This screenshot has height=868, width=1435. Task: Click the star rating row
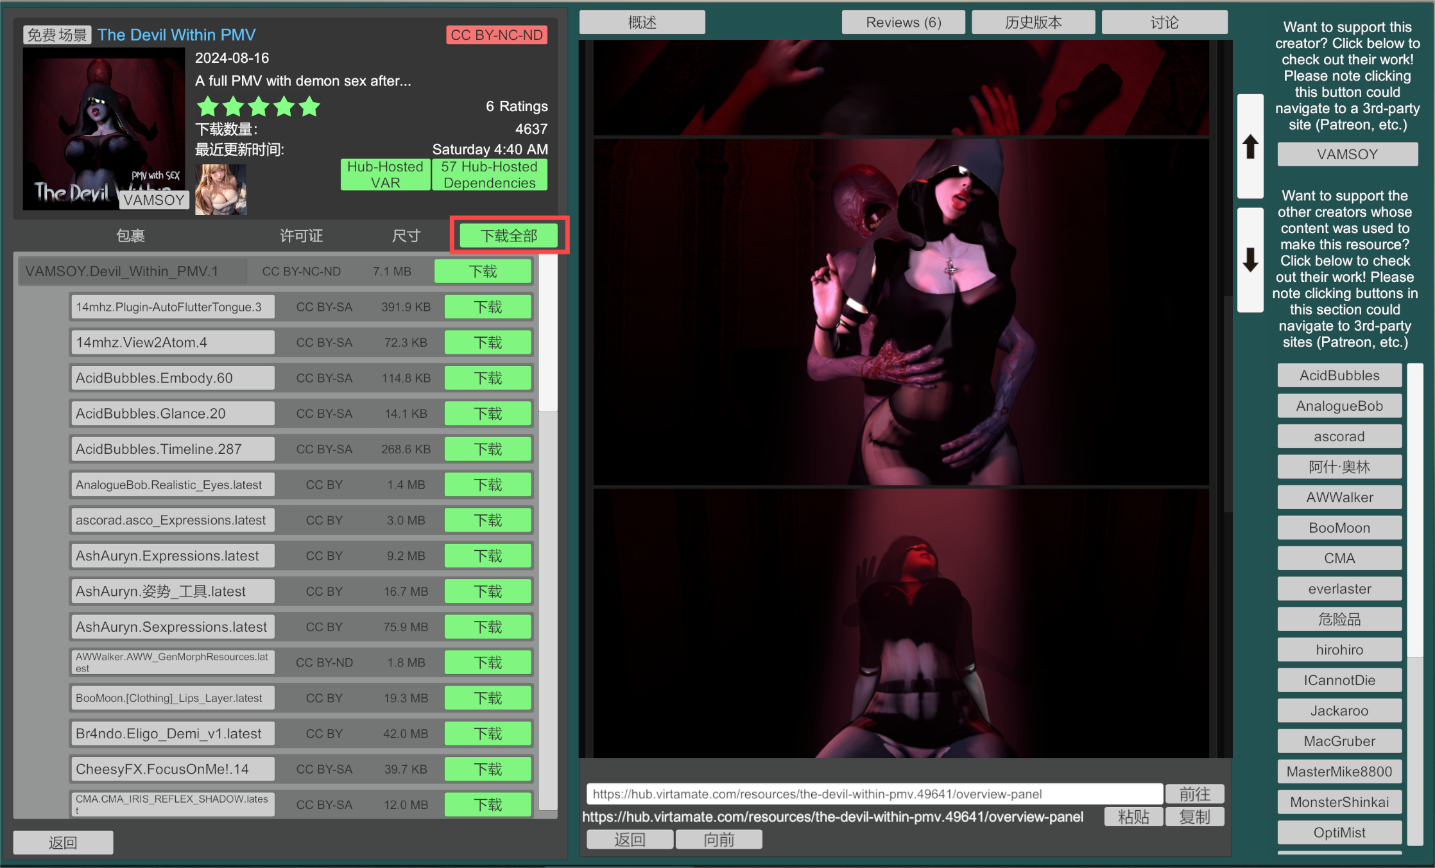tap(258, 107)
